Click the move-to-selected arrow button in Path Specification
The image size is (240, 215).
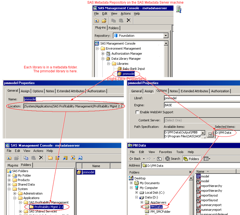click(210, 135)
